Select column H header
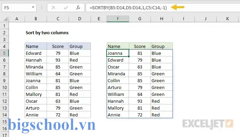Viewport: 240px width, 137px height. pos(161,19)
